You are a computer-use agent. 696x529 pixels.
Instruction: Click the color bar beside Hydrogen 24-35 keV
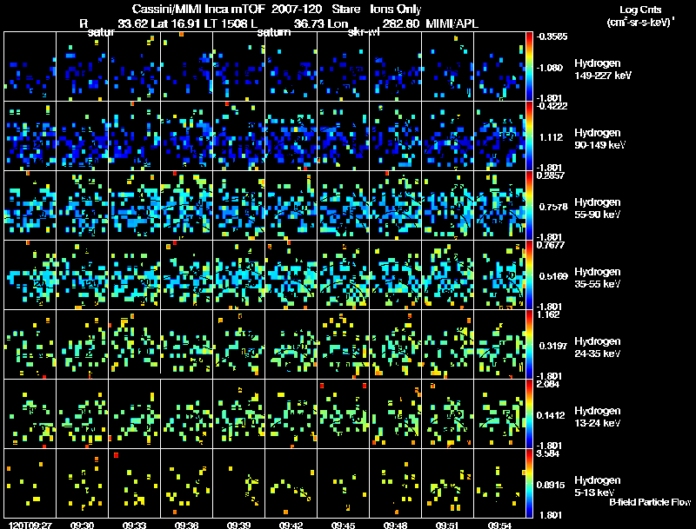coord(529,345)
